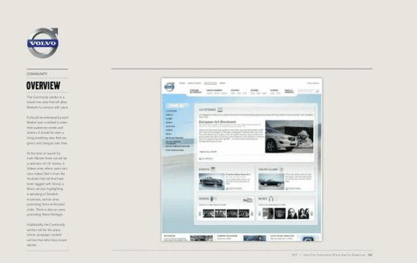The width and height of the screenshot is (417, 263).
Task: Open the Home link in top navigation
Action: 182,83
